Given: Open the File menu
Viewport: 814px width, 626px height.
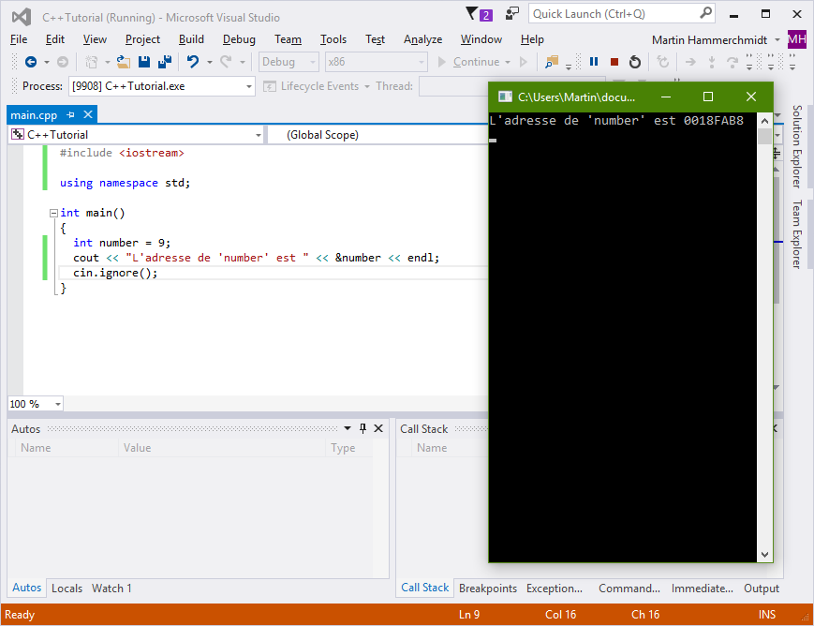Looking at the screenshot, I should point(19,39).
